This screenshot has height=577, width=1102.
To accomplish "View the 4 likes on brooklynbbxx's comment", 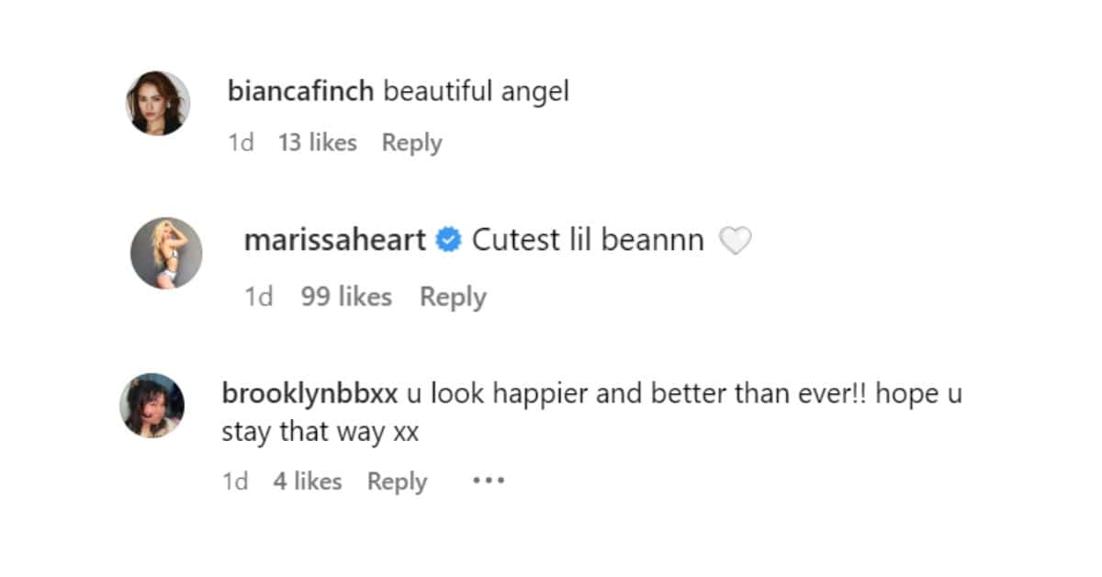I will 308,481.
